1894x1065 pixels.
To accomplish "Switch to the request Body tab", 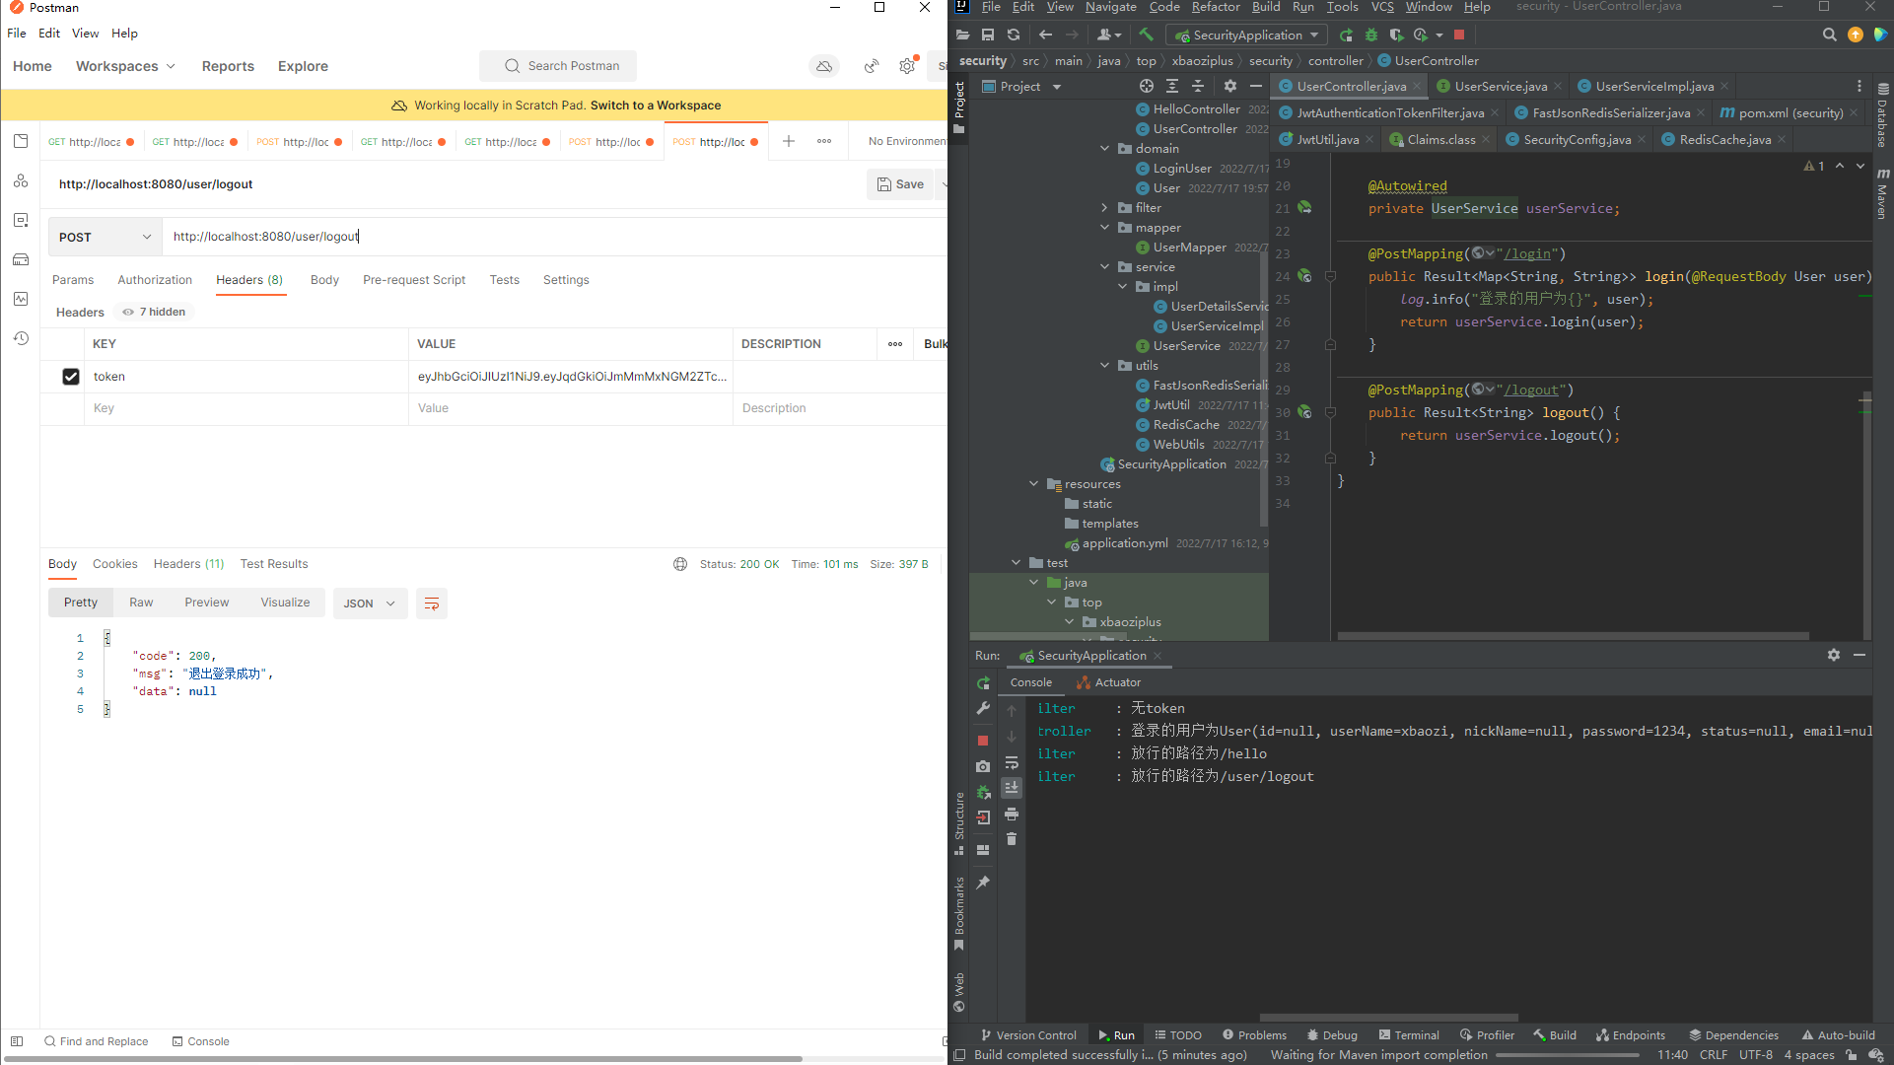I will [324, 280].
